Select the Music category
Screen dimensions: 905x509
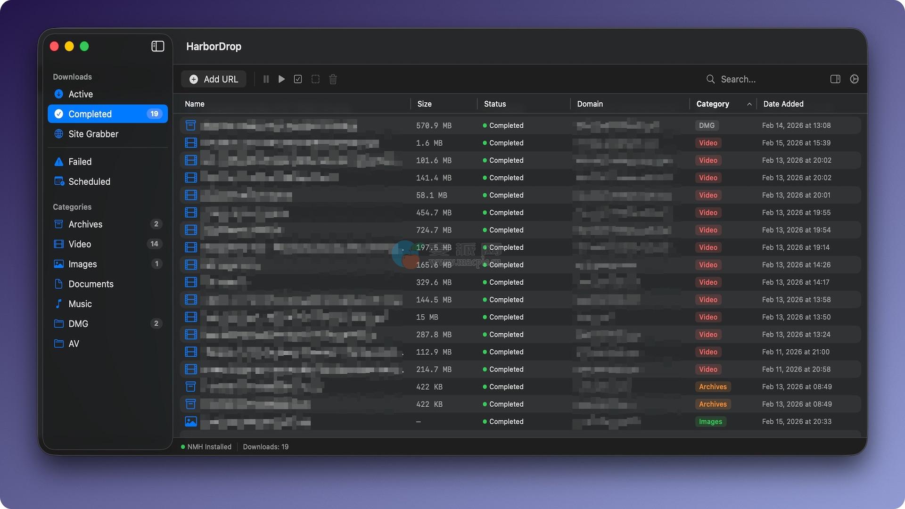click(x=80, y=304)
